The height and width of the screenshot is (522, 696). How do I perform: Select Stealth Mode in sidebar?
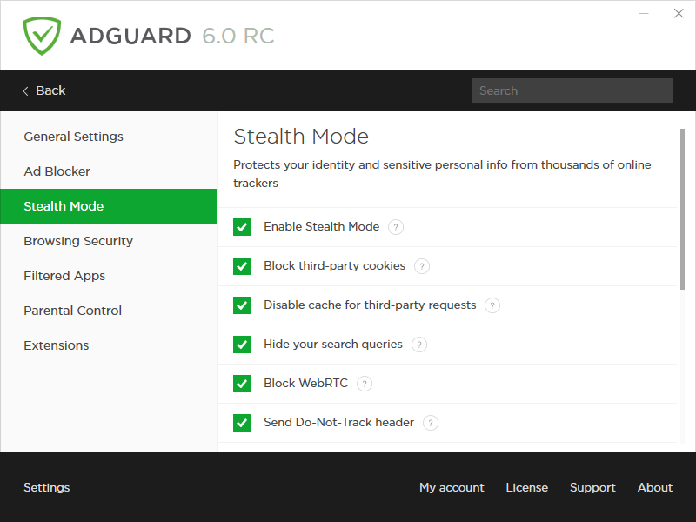tap(109, 206)
